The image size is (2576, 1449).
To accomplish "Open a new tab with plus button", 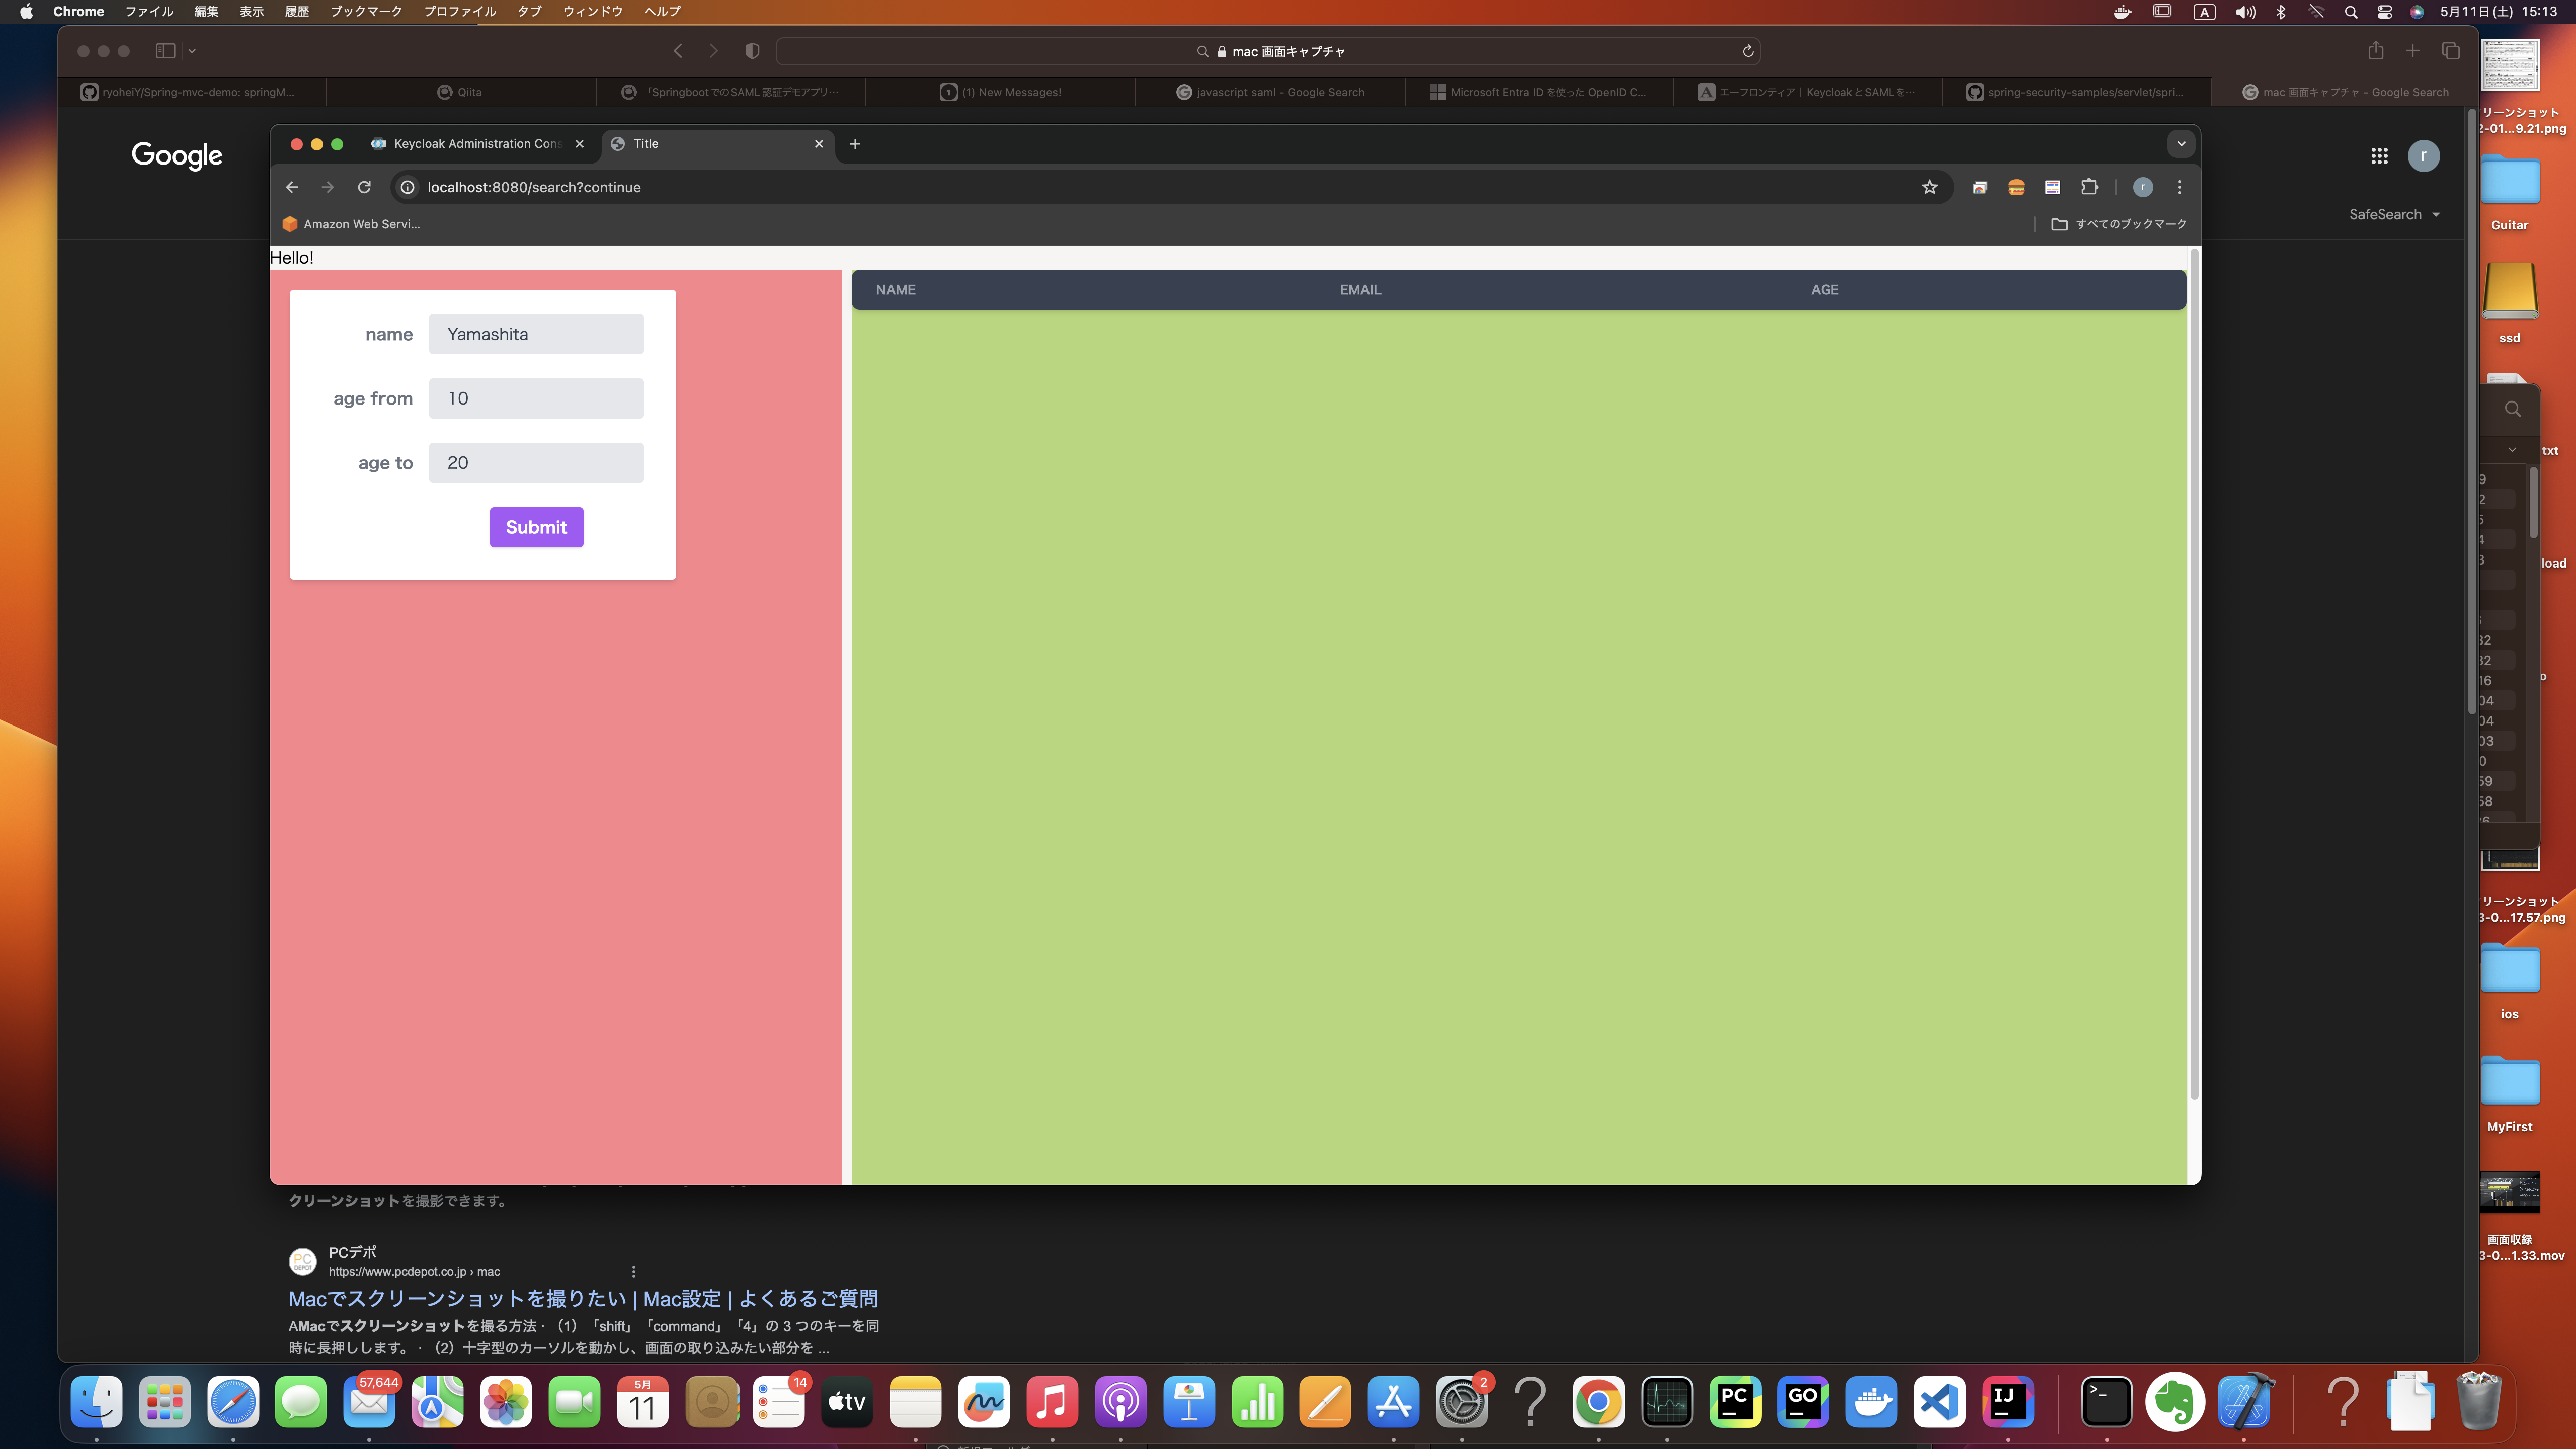I will coord(855,144).
